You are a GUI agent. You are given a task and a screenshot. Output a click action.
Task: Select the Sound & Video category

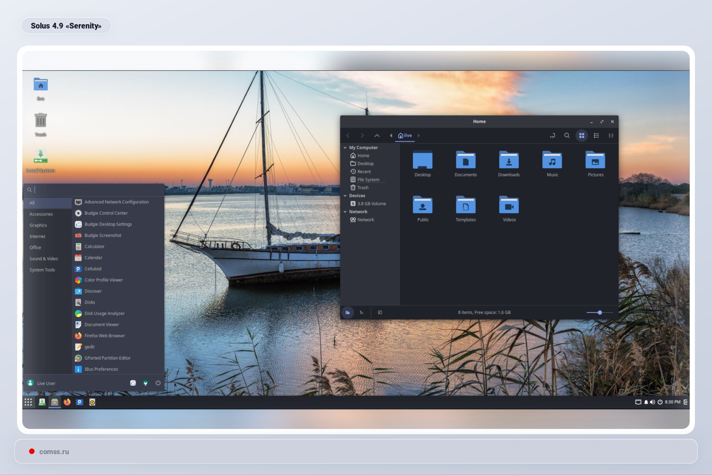click(x=43, y=258)
